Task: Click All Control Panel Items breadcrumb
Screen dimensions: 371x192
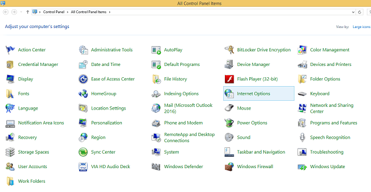Action: (89, 12)
